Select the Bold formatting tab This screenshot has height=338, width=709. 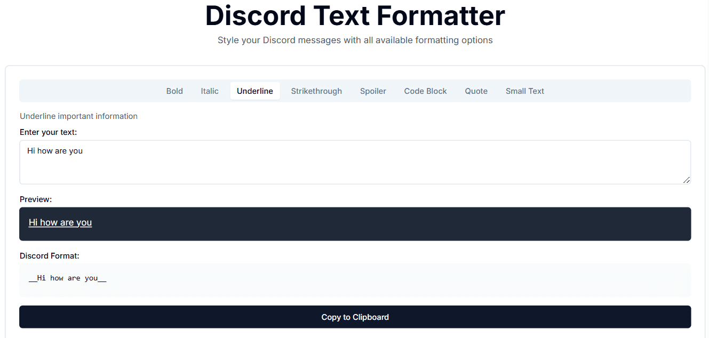(174, 91)
